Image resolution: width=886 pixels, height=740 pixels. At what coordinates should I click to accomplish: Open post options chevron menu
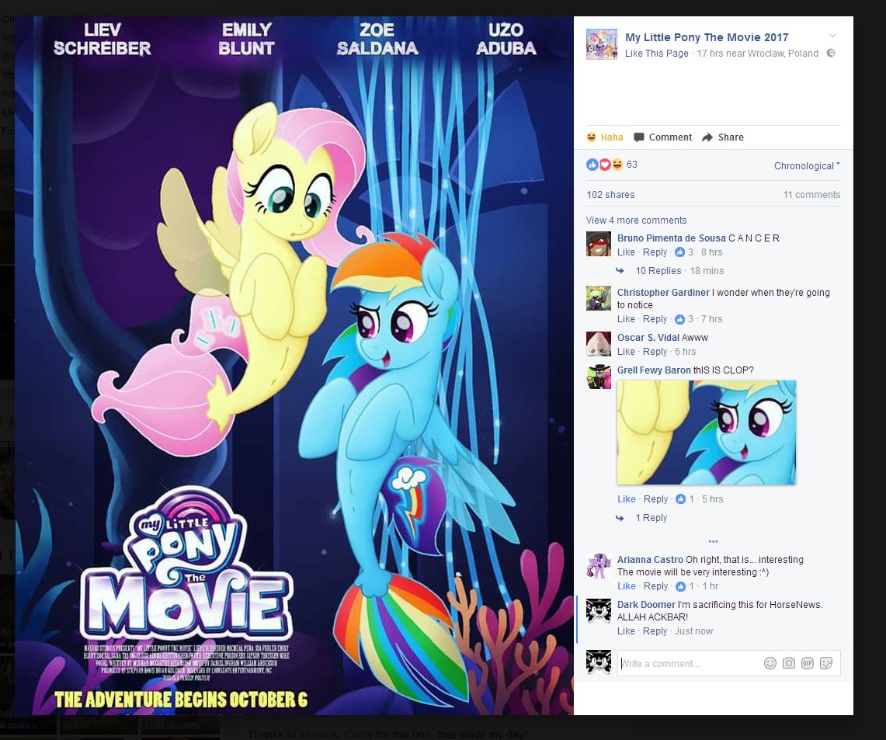833,36
